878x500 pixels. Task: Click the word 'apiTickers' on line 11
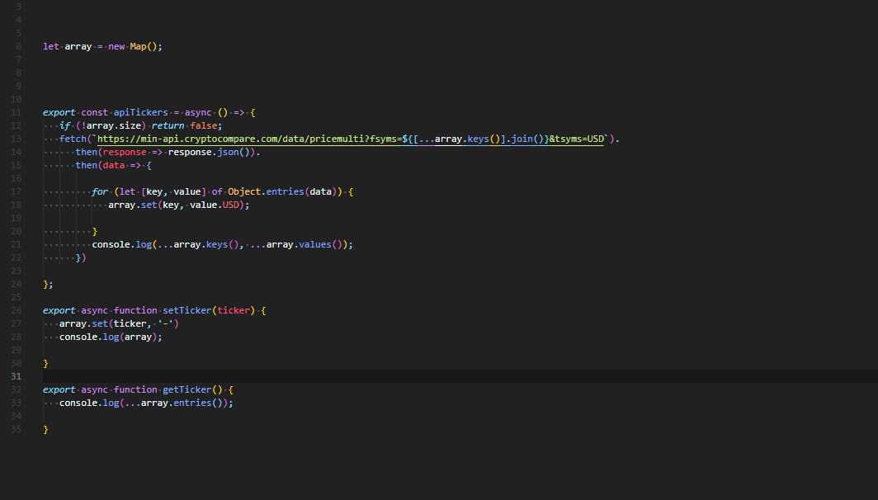coord(140,112)
